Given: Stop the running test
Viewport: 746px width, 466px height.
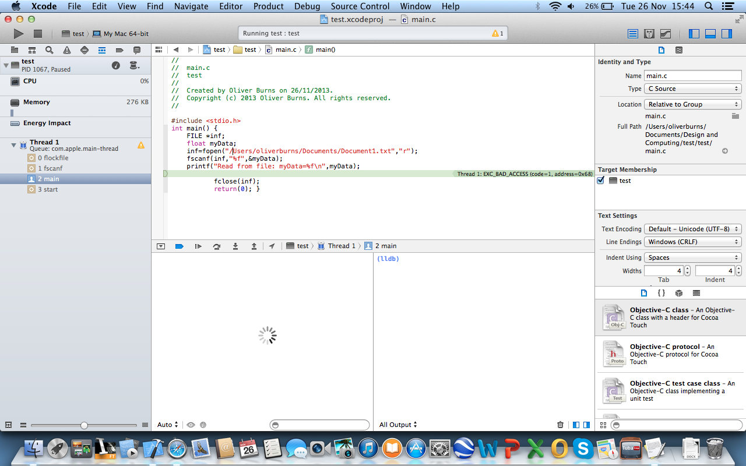Looking at the screenshot, I should 38,34.
